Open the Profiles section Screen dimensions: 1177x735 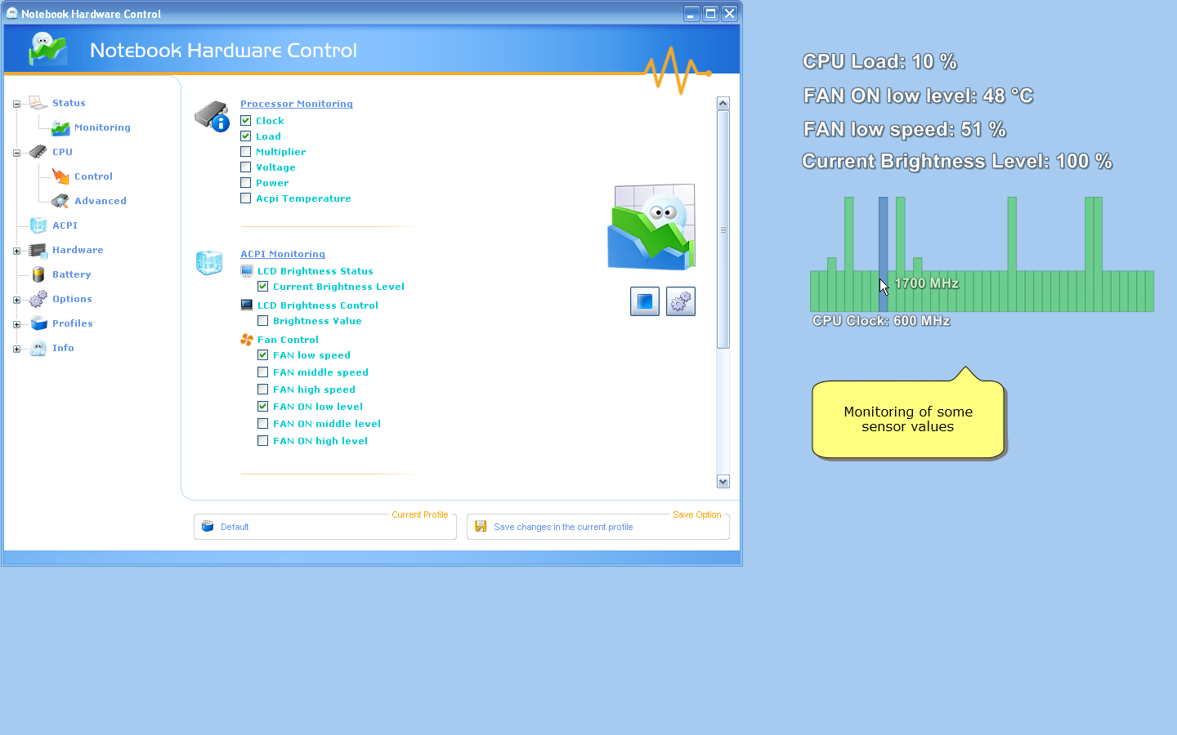[x=72, y=323]
